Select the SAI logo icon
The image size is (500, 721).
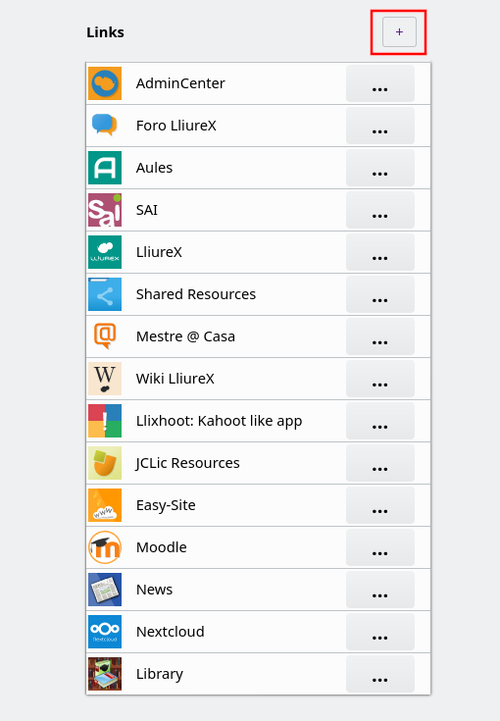click(x=105, y=210)
